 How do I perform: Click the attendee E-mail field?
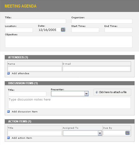[x=97, y=69]
